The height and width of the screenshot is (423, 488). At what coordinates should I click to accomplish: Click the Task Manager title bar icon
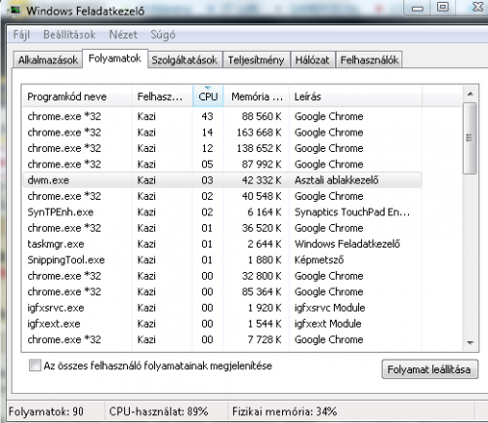15,10
